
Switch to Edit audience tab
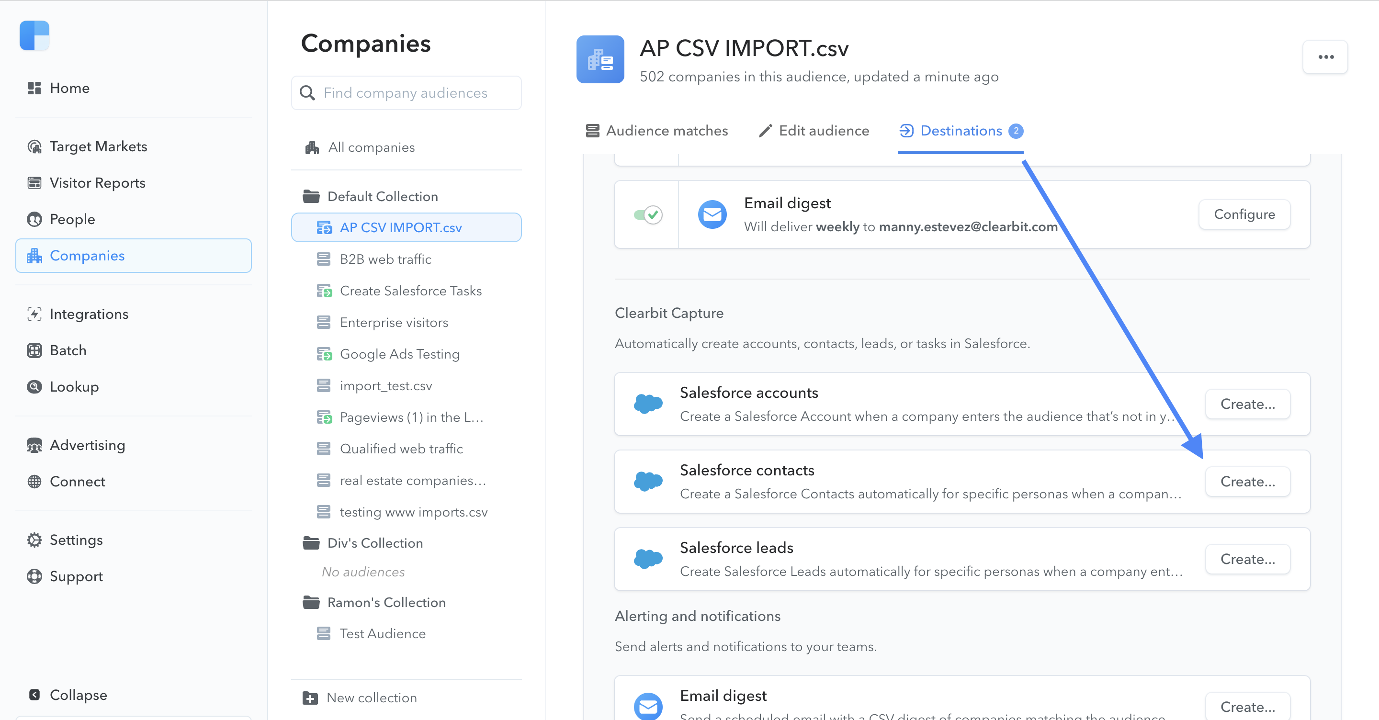tap(814, 131)
